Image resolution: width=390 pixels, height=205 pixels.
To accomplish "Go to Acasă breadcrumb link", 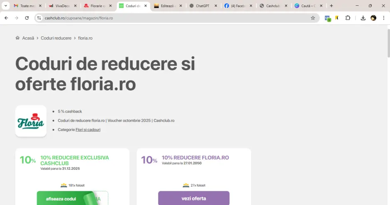I will [x=28, y=38].
